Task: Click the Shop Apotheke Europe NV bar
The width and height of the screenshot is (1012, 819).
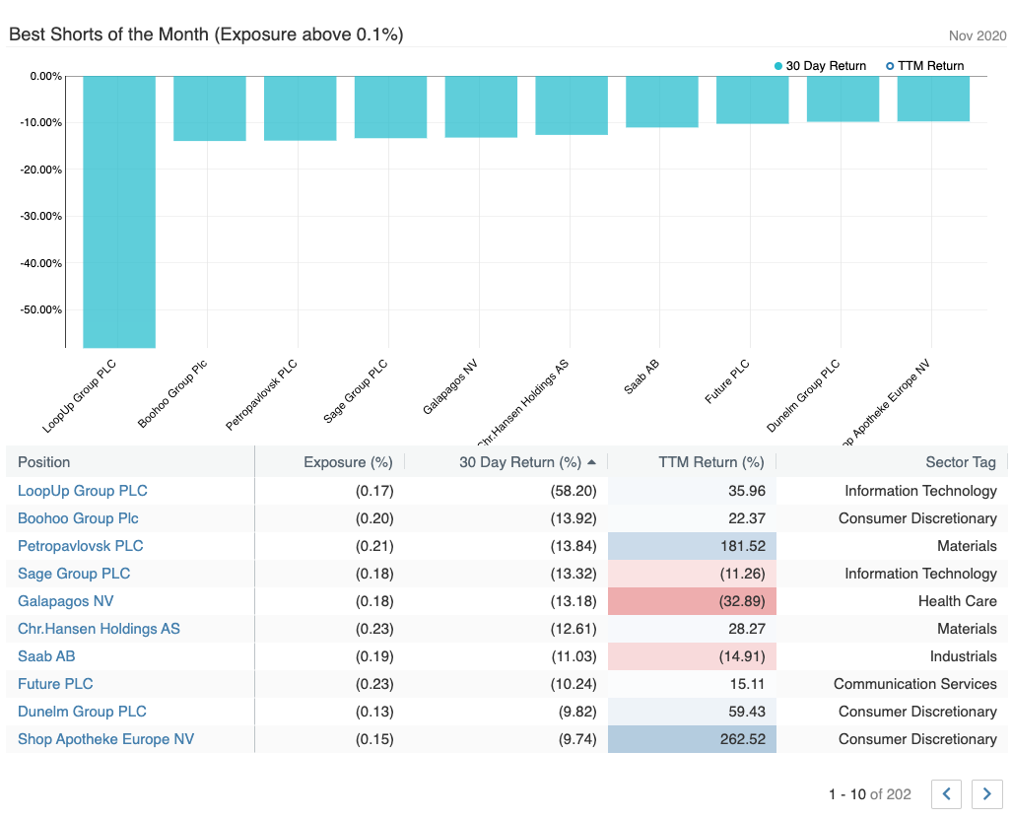Action: [933, 99]
